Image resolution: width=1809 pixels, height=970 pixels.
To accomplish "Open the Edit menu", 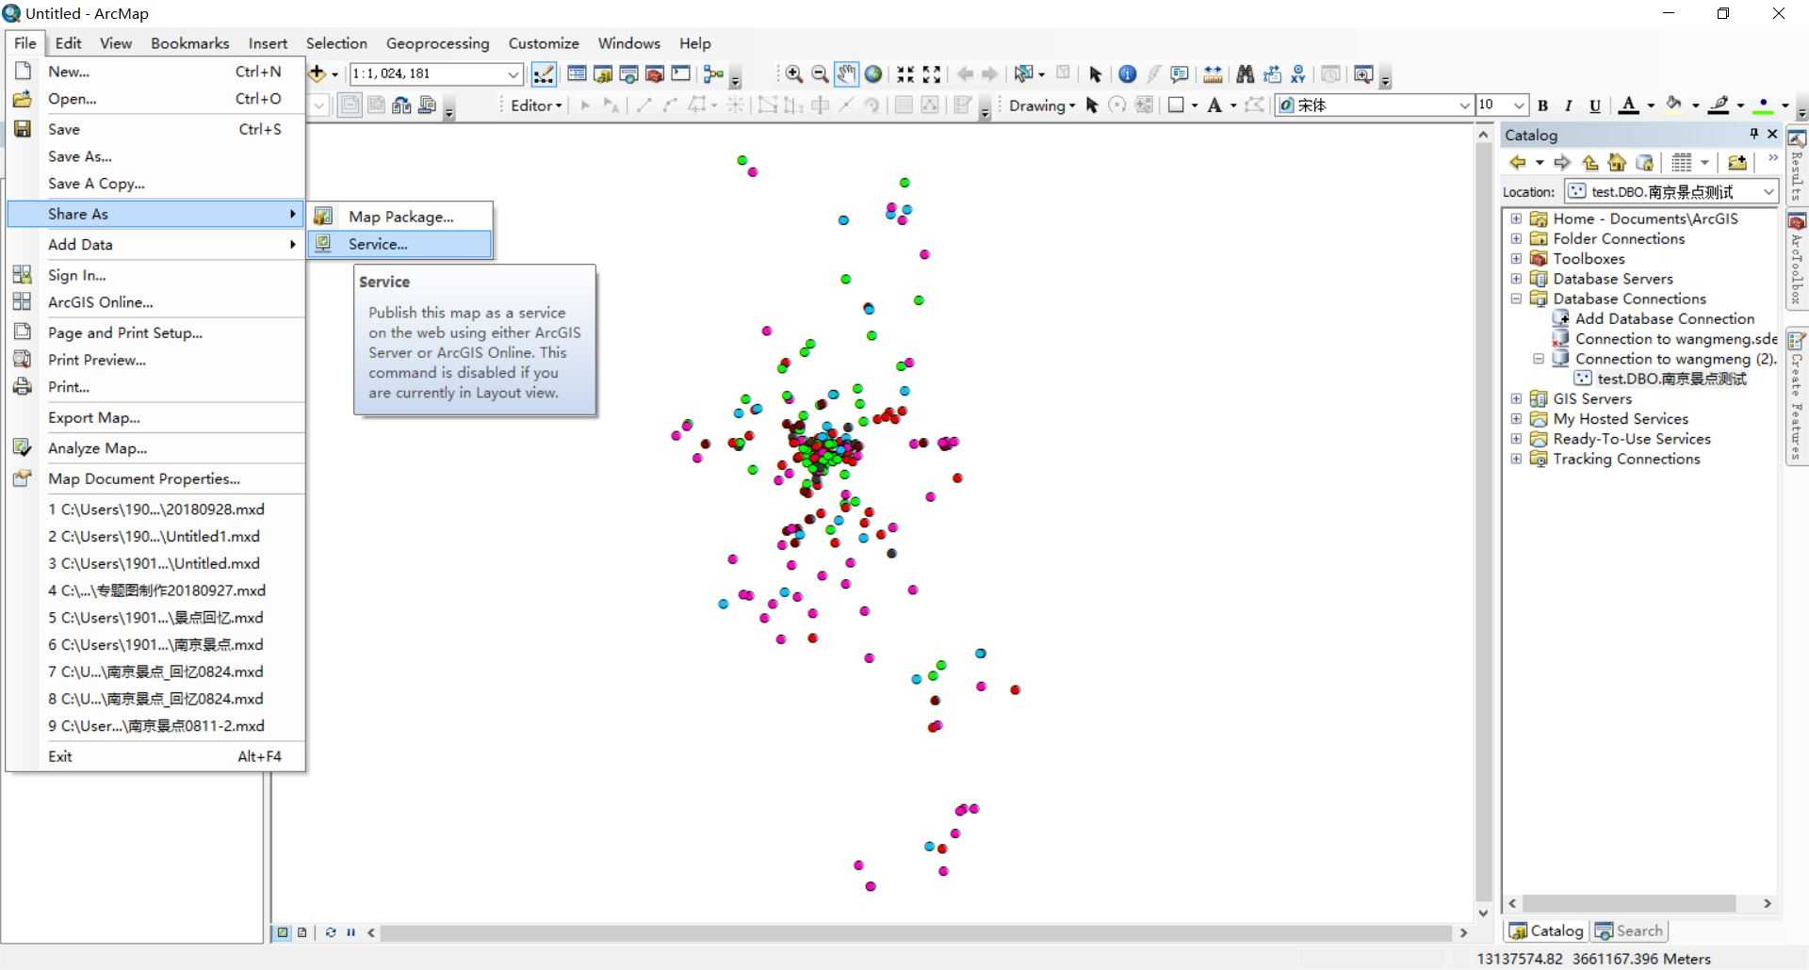I will [68, 43].
